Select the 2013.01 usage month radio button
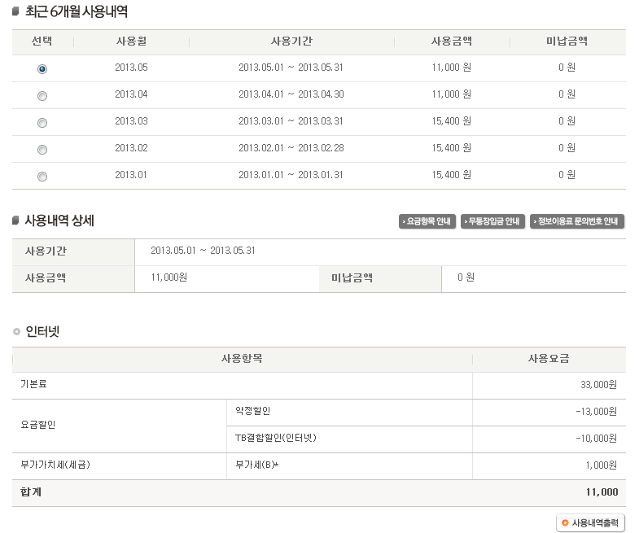Screen dimensions: 639x533 42,177
